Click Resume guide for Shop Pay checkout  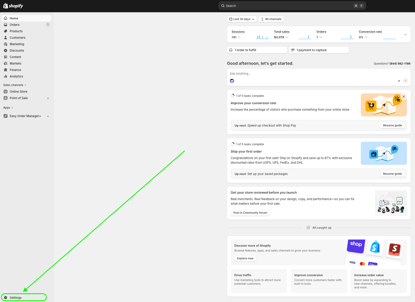pos(392,125)
